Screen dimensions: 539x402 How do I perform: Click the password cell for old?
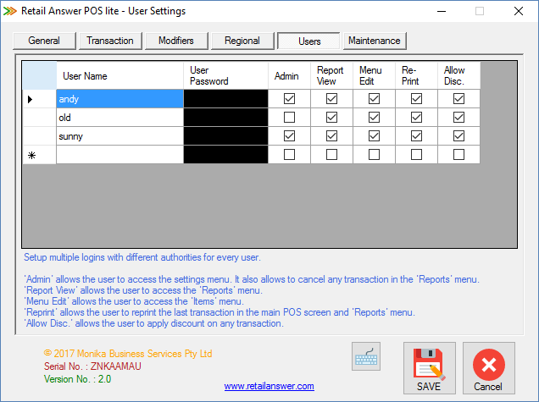point(225,118)
